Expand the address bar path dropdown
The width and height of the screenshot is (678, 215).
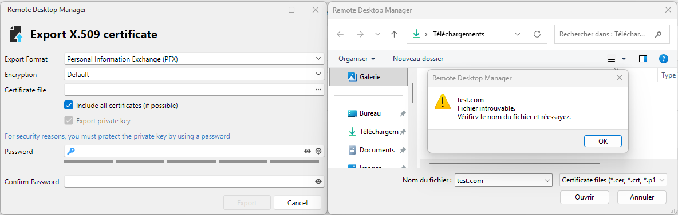[x=518, y=34]
